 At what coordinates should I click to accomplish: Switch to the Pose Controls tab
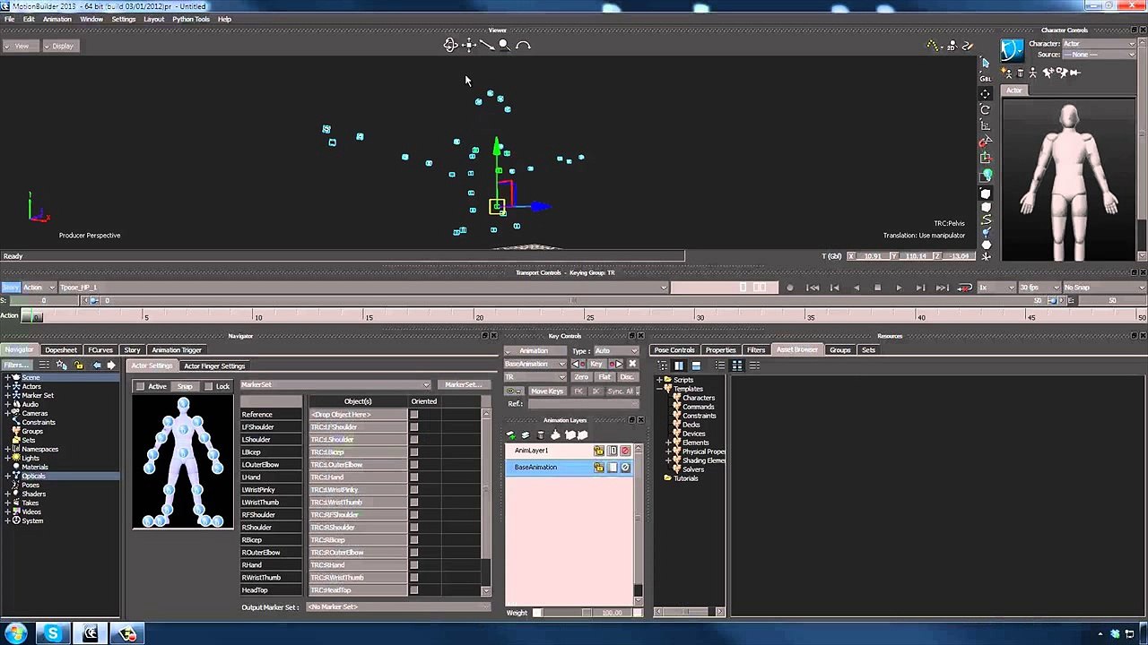(x=674, y=350)
